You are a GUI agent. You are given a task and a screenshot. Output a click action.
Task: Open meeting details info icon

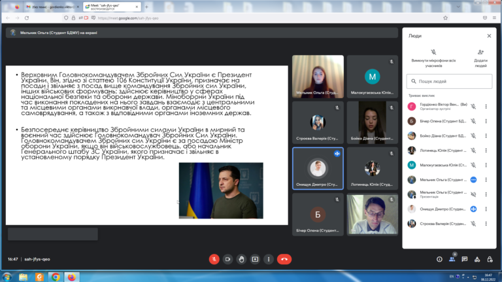tap(439, 259)
